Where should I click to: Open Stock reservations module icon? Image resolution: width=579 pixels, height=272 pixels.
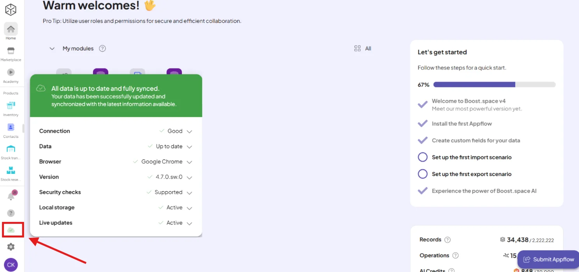[11, 170]
